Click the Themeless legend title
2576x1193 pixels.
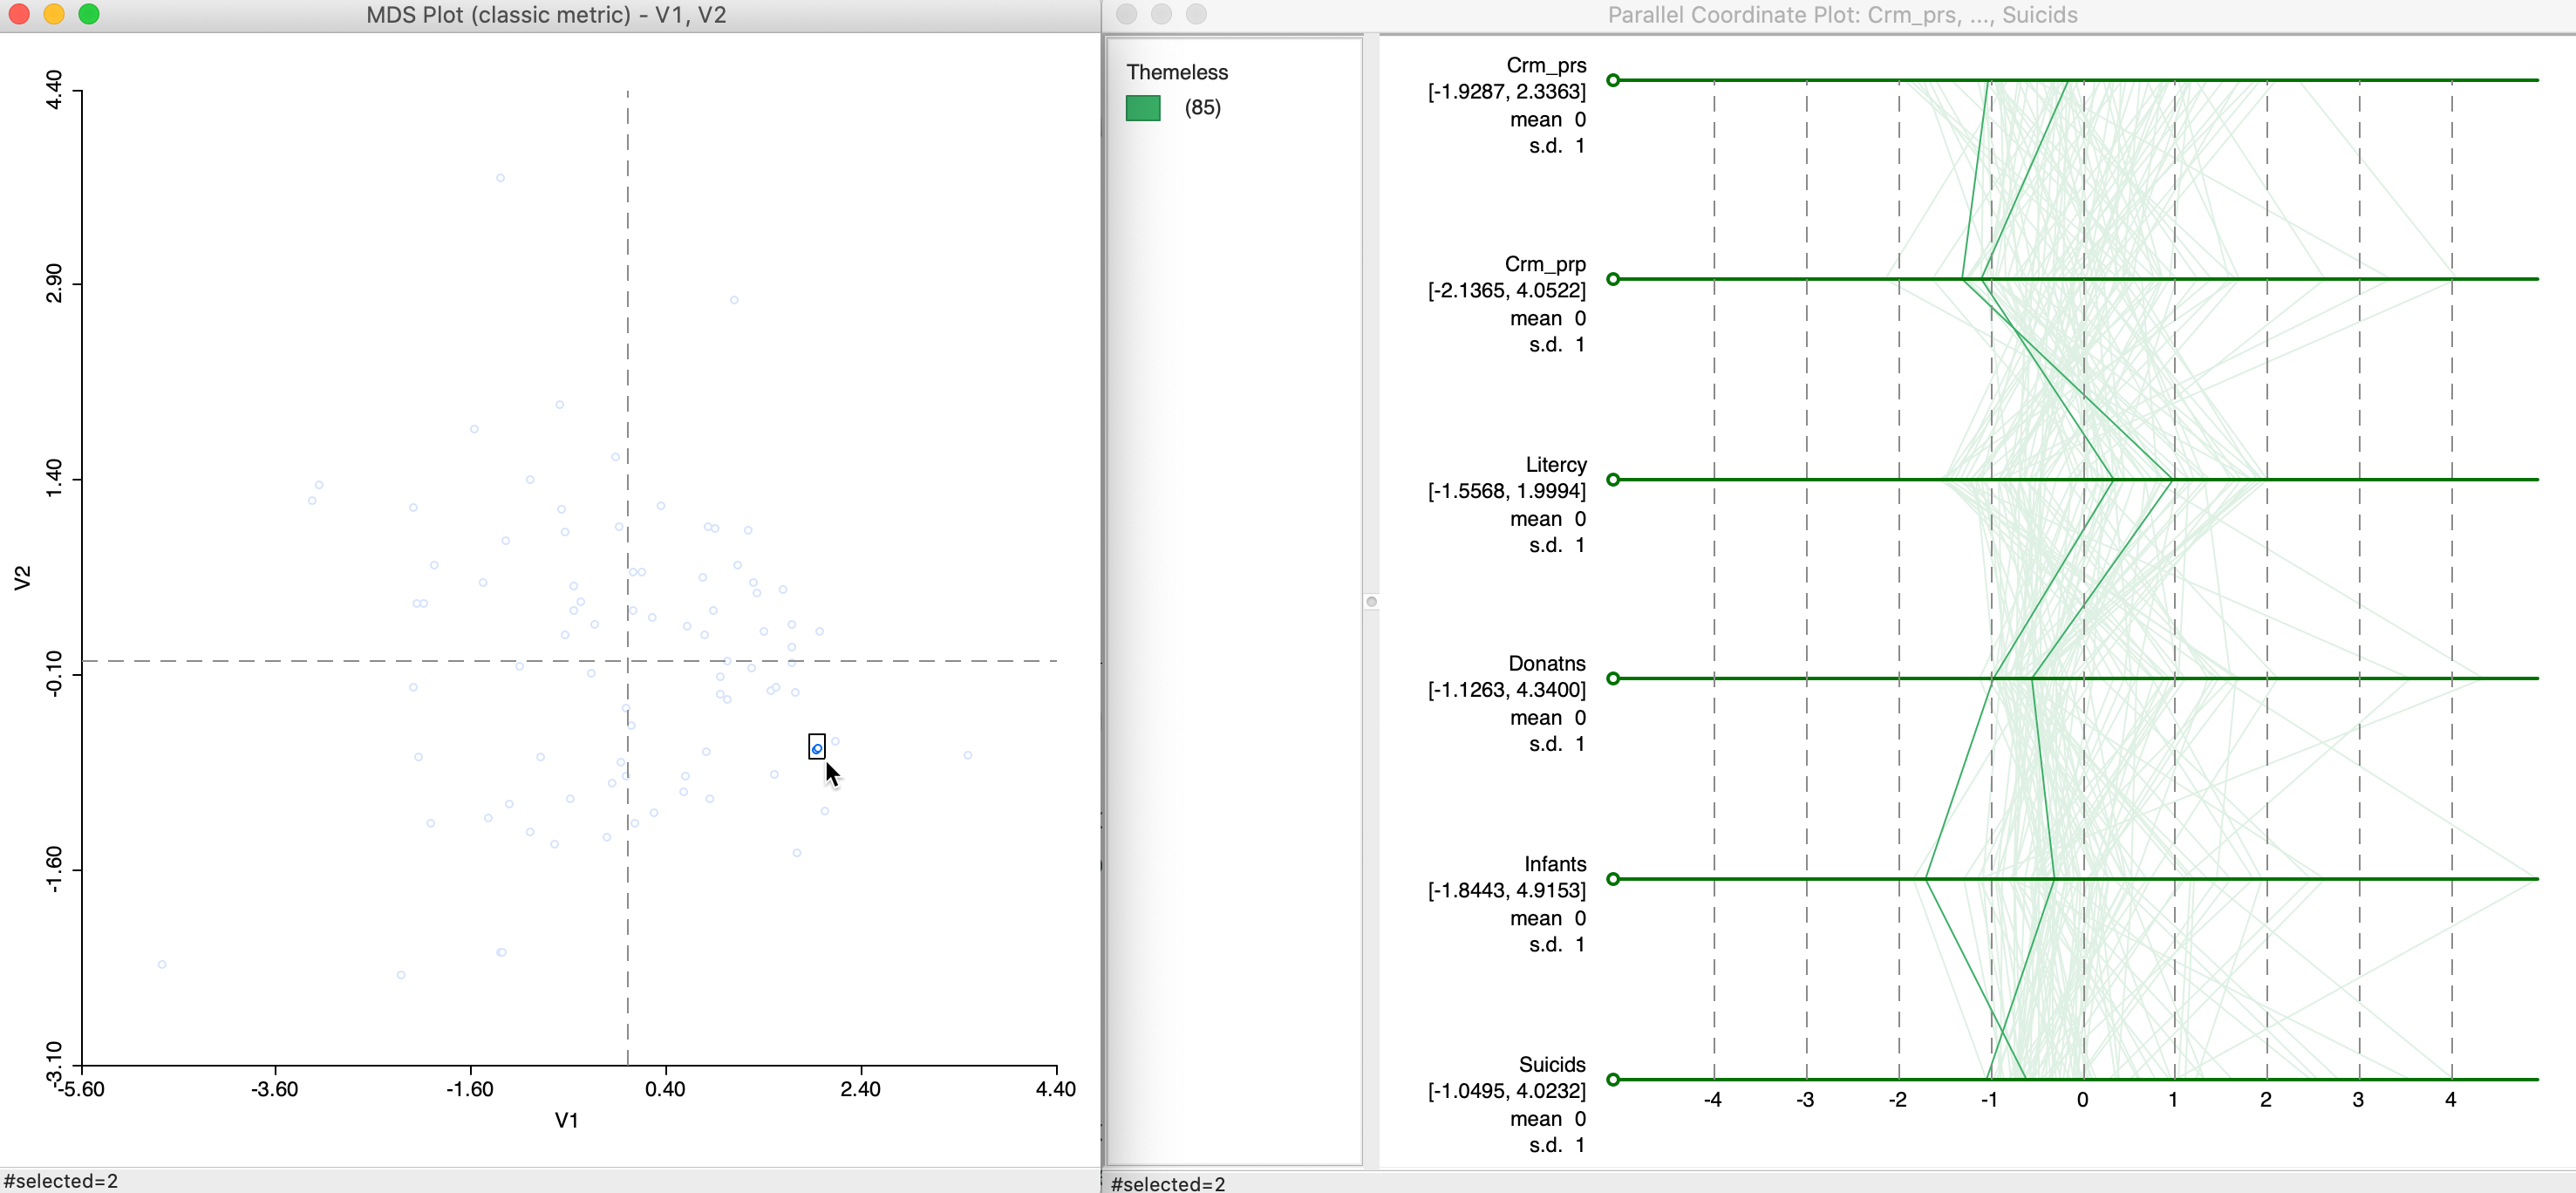(1177, 72)
